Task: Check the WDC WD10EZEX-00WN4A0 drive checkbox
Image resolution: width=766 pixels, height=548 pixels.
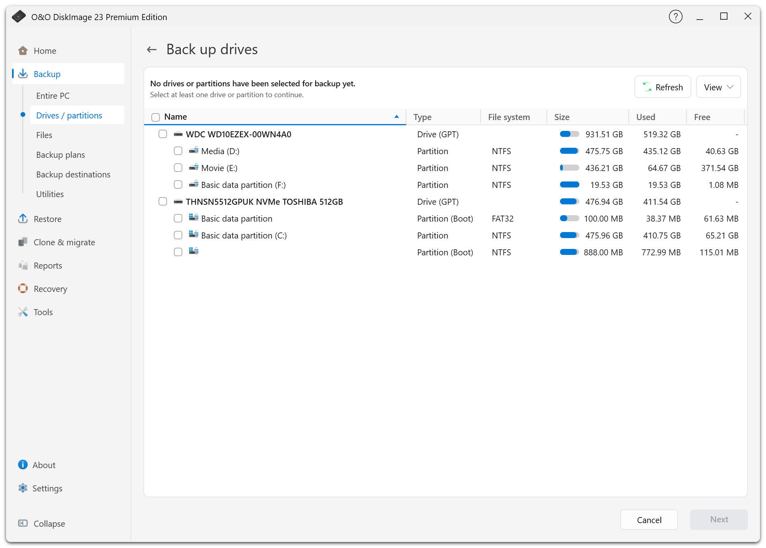Action: 163,134
